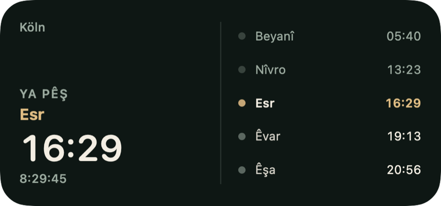Select the Êşa prayer label
The width and height of the screenshot is (441, 206).
tap(265, 170)
